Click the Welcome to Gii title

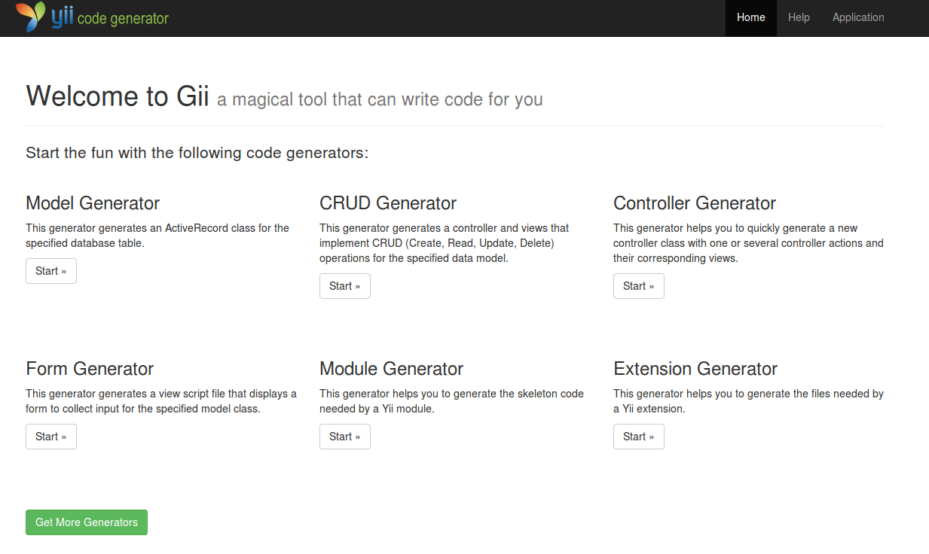tap(118, 96)
